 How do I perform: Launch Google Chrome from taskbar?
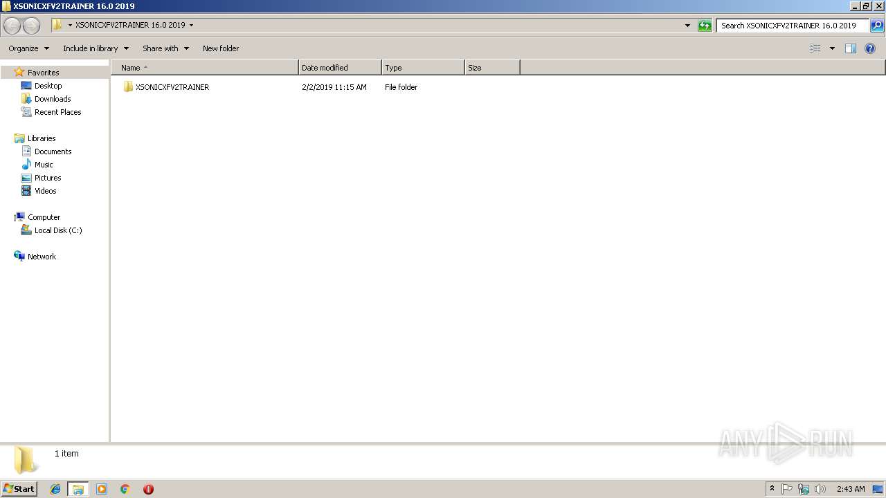(125, 489)
